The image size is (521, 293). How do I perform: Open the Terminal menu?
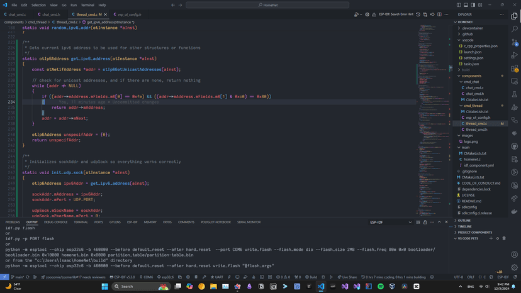87,5
